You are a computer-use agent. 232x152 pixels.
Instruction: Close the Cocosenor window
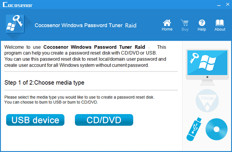tap(228, 4)
